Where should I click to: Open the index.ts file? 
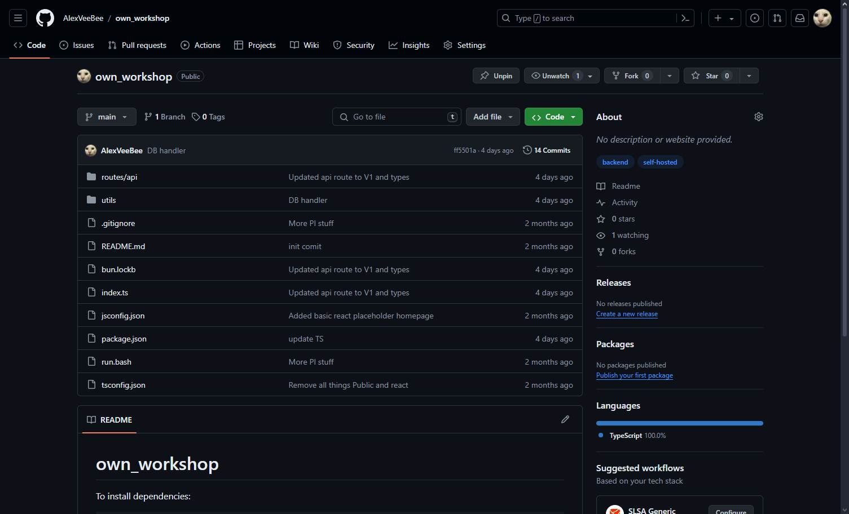tap(115, 293)
